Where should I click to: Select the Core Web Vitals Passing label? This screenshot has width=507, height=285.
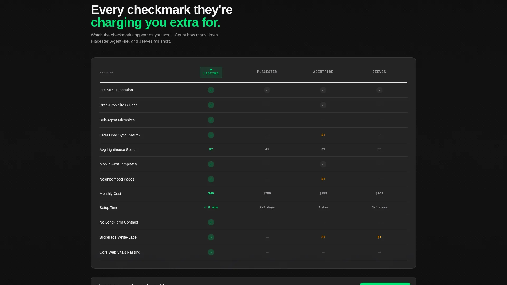pos(120,252)
